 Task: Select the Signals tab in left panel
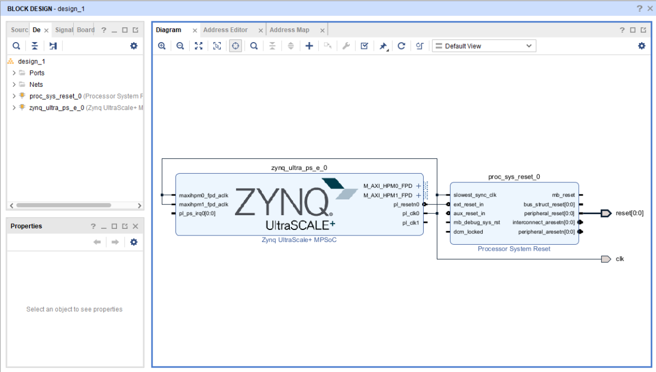coord(64,30)
